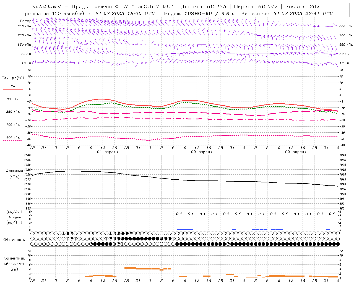
Task: Click the 01 апреля date label
Action: pyautogui.click(x=107, y=152)
